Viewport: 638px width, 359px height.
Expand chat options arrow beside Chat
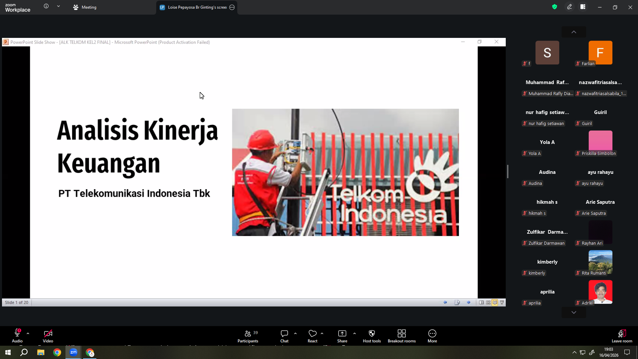click(295, 333)
